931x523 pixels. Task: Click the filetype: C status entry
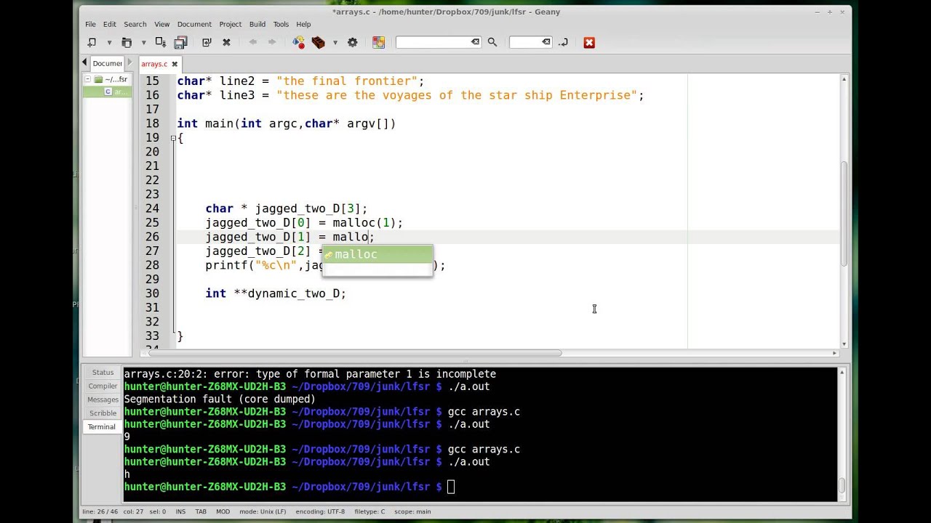369,511
